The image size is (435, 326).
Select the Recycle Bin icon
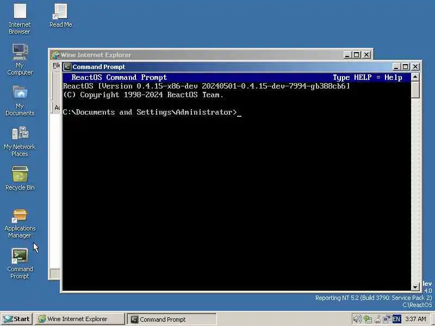(20, 178)
